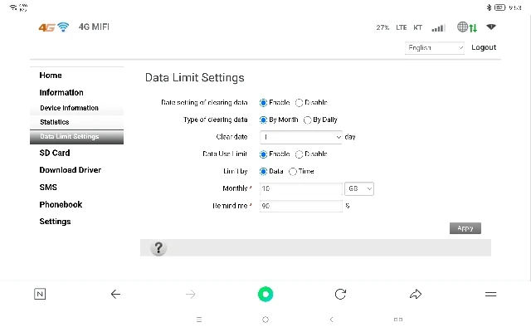Screen dimensions: 531x332
Task: Disable the Data Use Limit option
Action: click(x=299, y=154)
